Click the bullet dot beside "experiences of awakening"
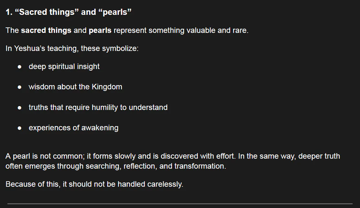Image resolution: width=360 pixels, height=208 pixels. tap(20, 128)
